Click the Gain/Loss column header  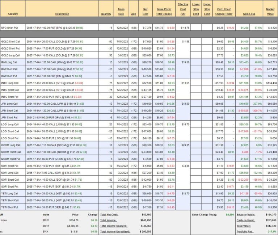pyautogui.click(x=250, y=14)
